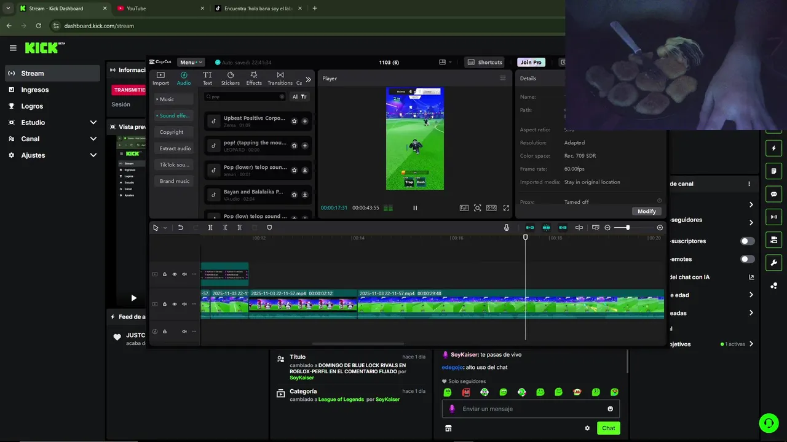The image size is (787, 442).
Task: Hide the main video track with eye icon
Action: point(175,304)
